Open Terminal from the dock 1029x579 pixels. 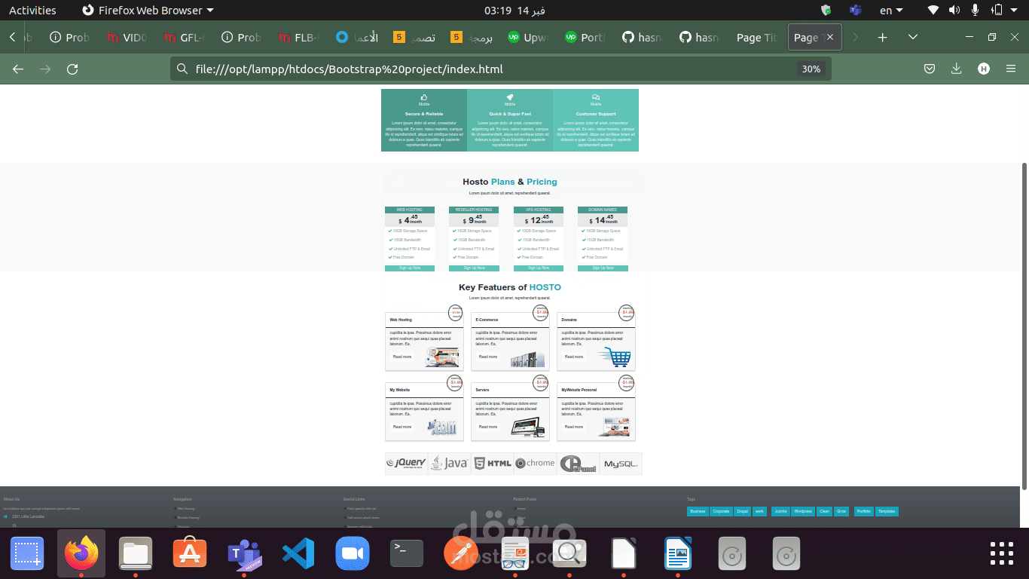(407, 554)
